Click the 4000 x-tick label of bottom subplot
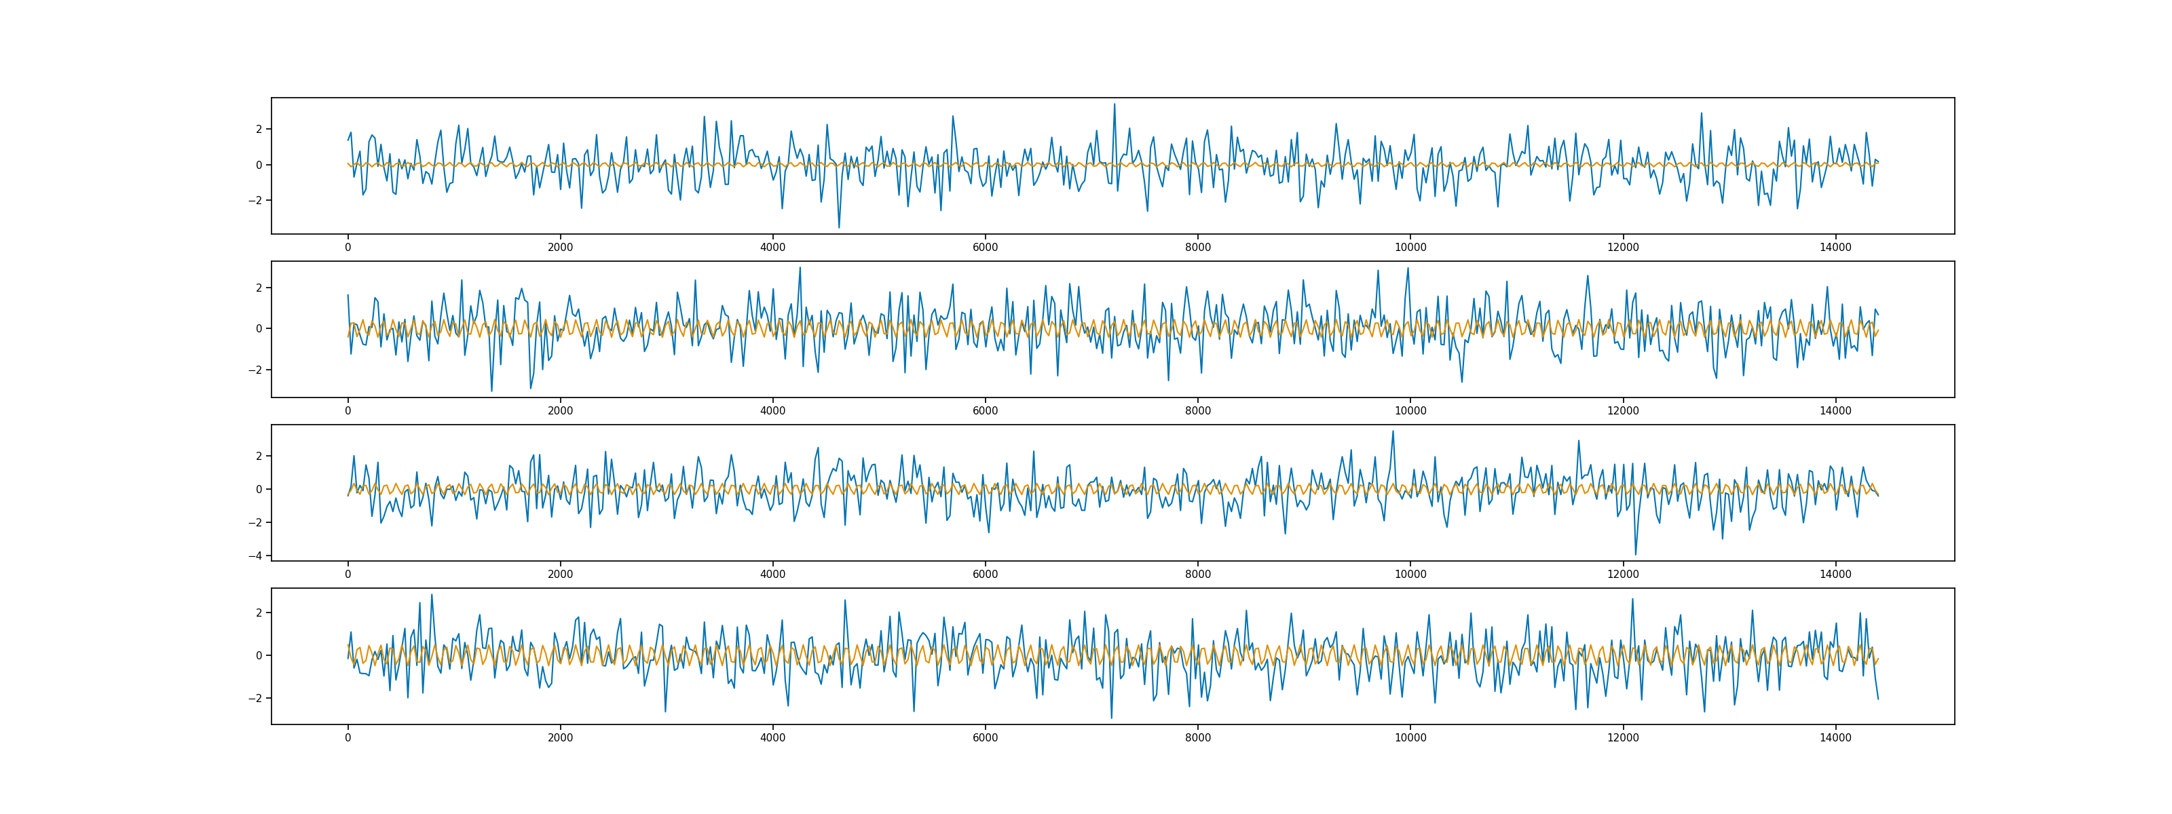2172x814 pixels. 772,738
